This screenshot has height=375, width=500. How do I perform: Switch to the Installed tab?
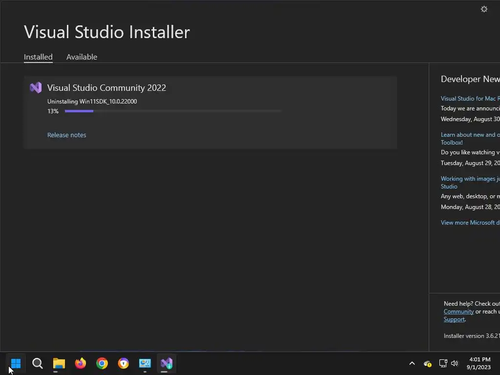(38, 57)
